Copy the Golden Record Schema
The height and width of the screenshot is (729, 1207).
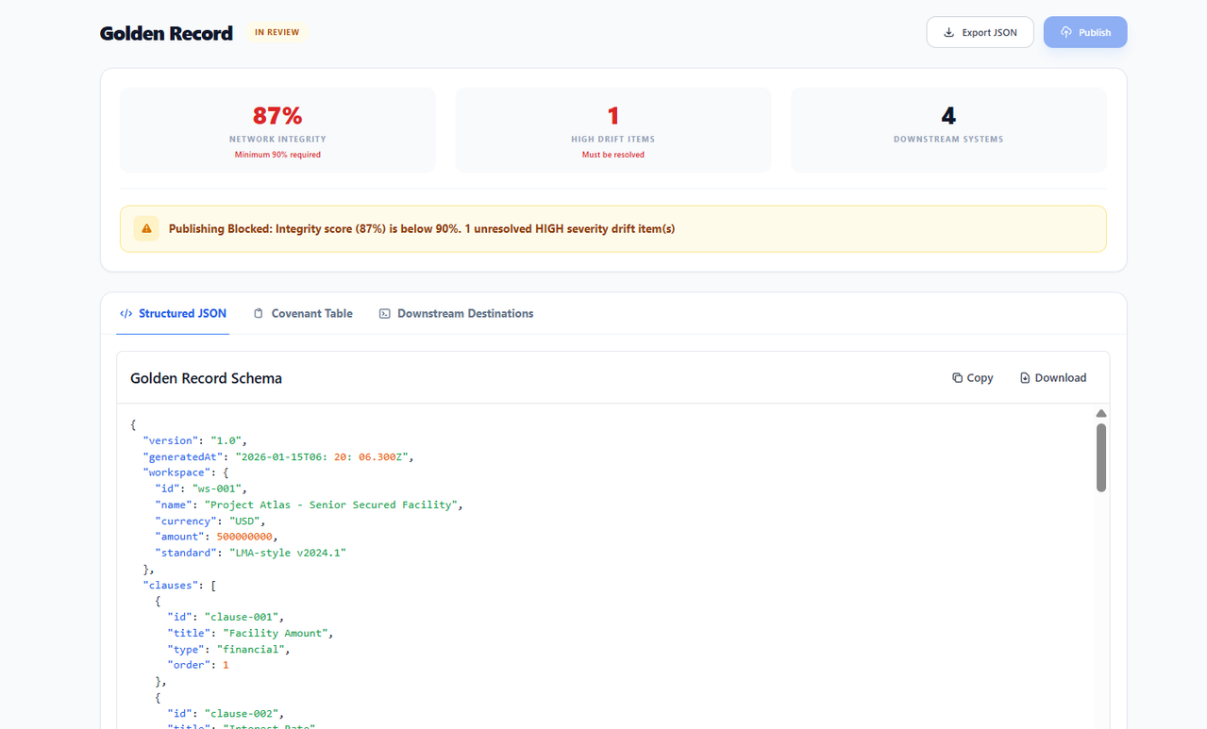point(972,377)
